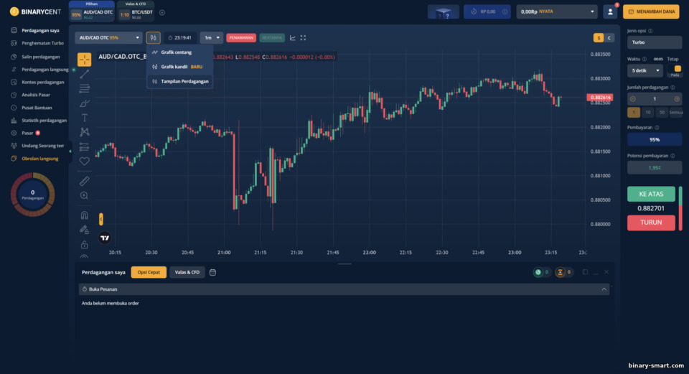689x374 pixels.
Task: Choose Grafik kandil BARU option
Action: click(x=180, y=67)
